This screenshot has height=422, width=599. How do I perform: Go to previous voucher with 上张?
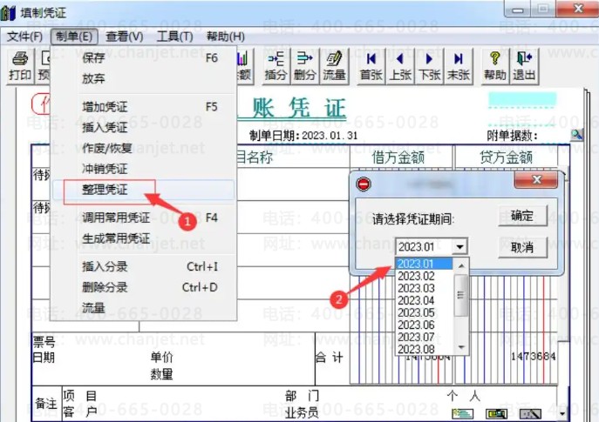point(400,66)
